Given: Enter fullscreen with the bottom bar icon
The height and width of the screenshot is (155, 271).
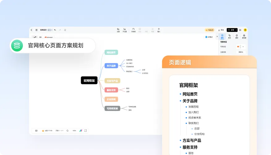Looking at the screenshot, I should tap(86, 131).
